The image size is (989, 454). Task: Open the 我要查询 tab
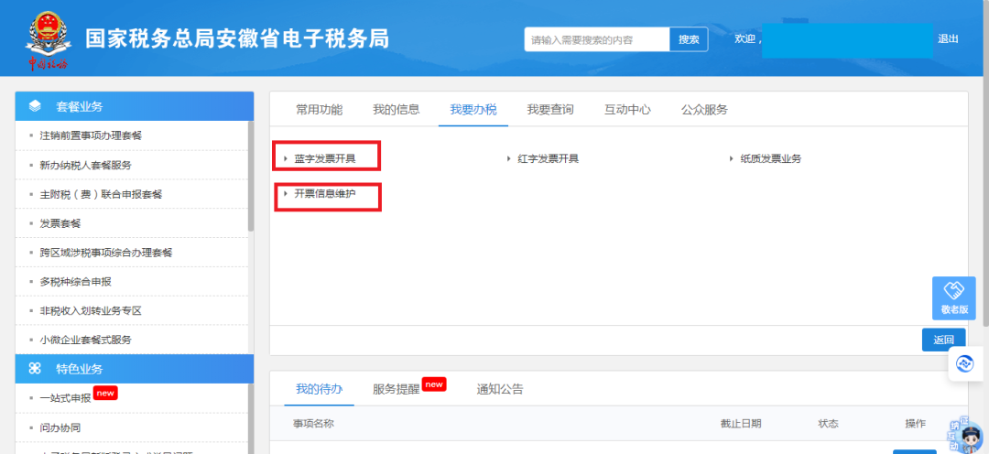pos(550,110)
